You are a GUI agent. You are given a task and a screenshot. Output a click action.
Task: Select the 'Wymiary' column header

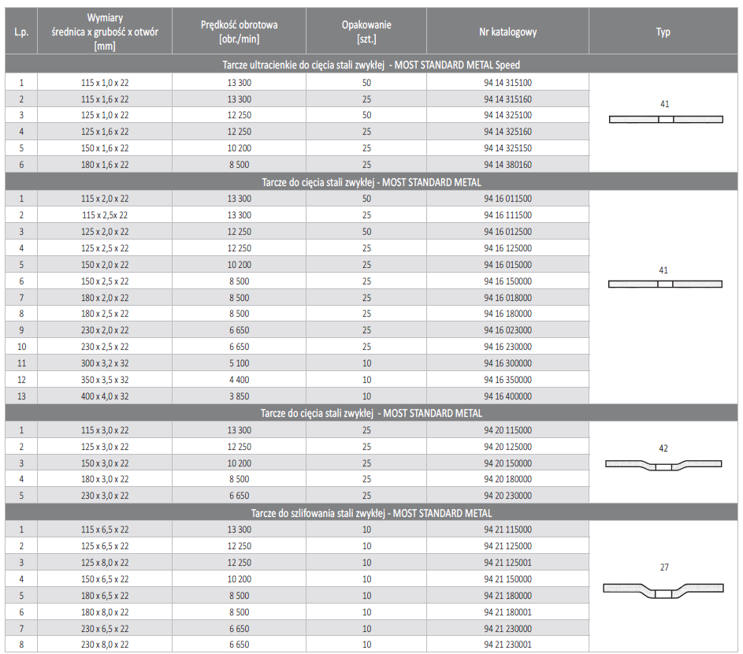tap(105, 32)
